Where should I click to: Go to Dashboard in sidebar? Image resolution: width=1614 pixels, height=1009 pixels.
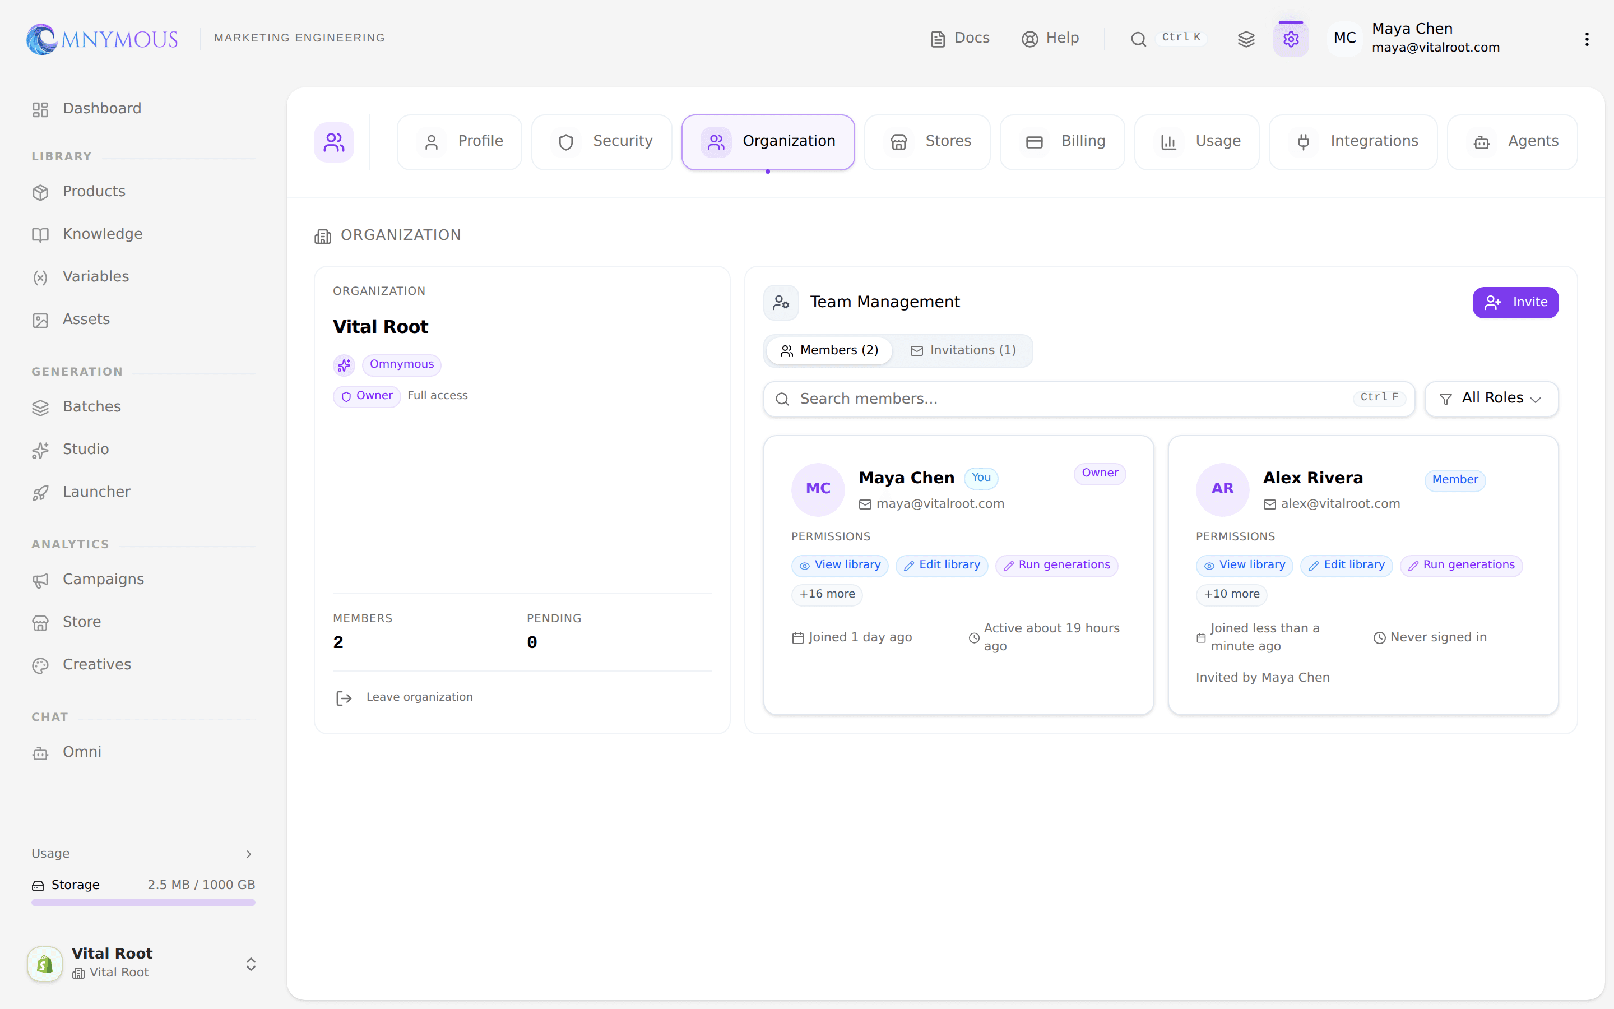click(143, 109)
